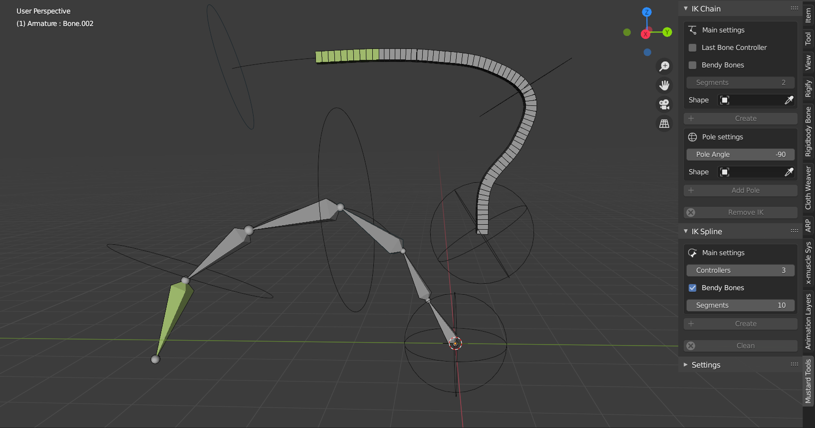815x428 pixels.
Task: Activate the pan hand viewport icon
Action: coord(664,85)
